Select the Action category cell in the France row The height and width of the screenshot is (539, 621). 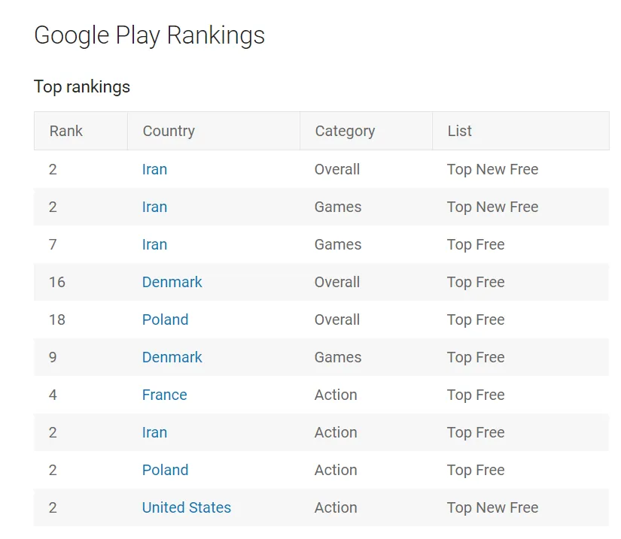point(336,395)
